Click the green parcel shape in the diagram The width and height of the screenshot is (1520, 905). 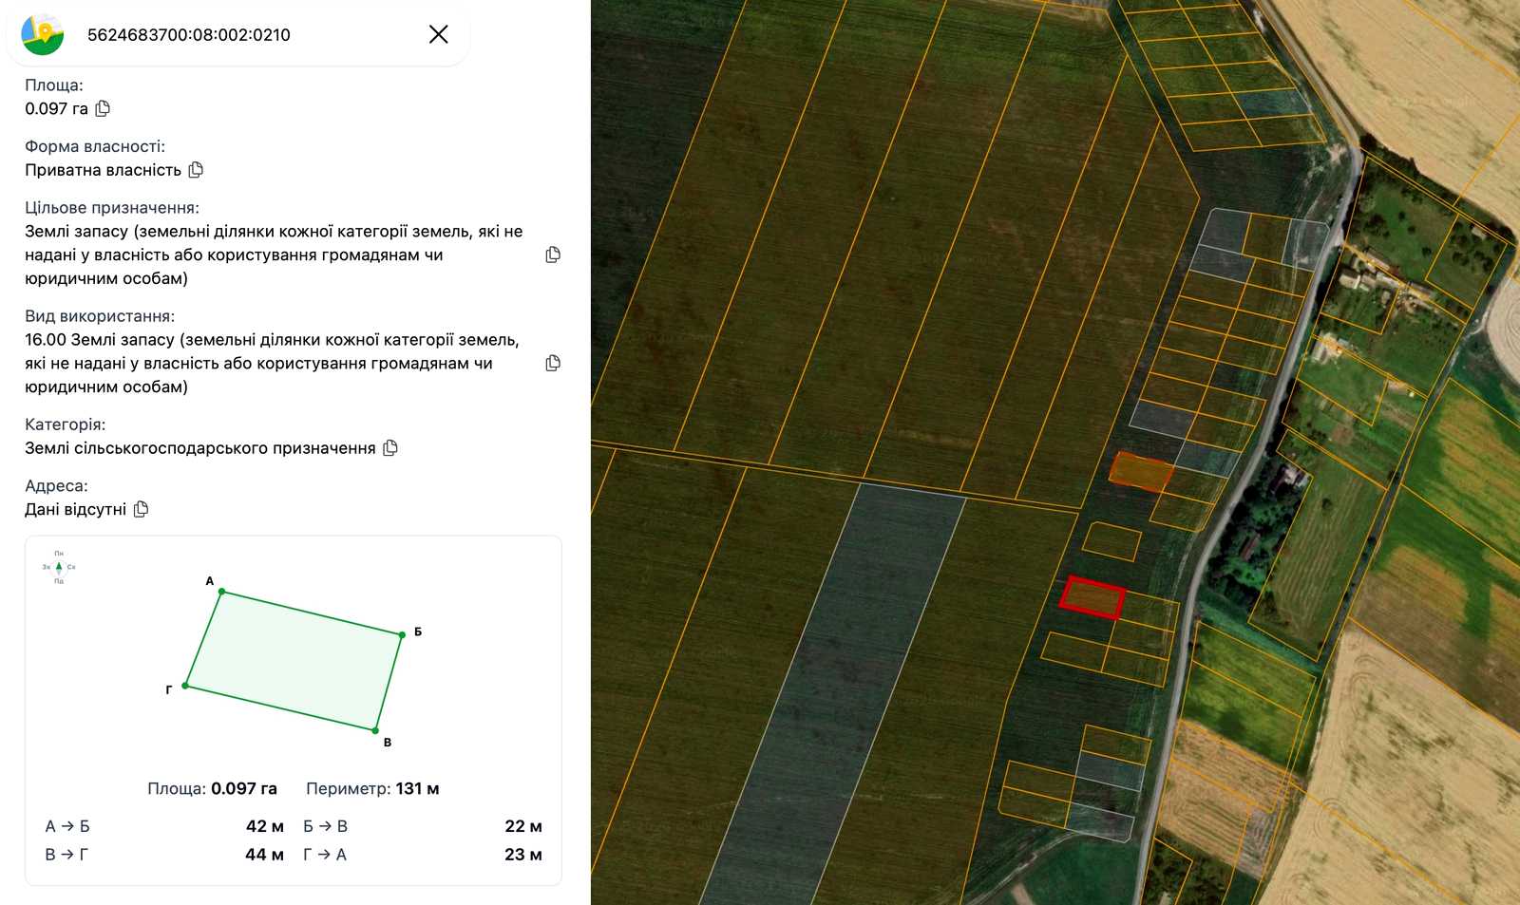tap(294, 661)
